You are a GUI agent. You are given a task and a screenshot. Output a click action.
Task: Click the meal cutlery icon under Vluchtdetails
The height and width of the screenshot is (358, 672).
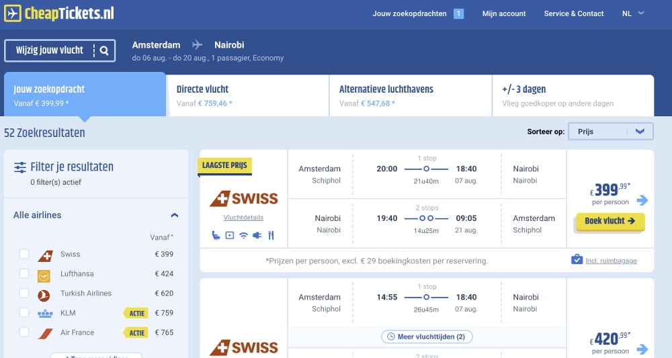(271, 235)
